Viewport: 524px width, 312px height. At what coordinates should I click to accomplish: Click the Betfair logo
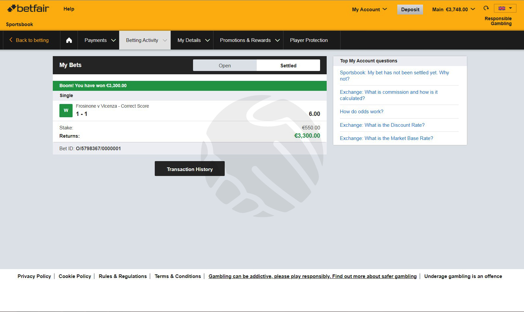[28, 9]
